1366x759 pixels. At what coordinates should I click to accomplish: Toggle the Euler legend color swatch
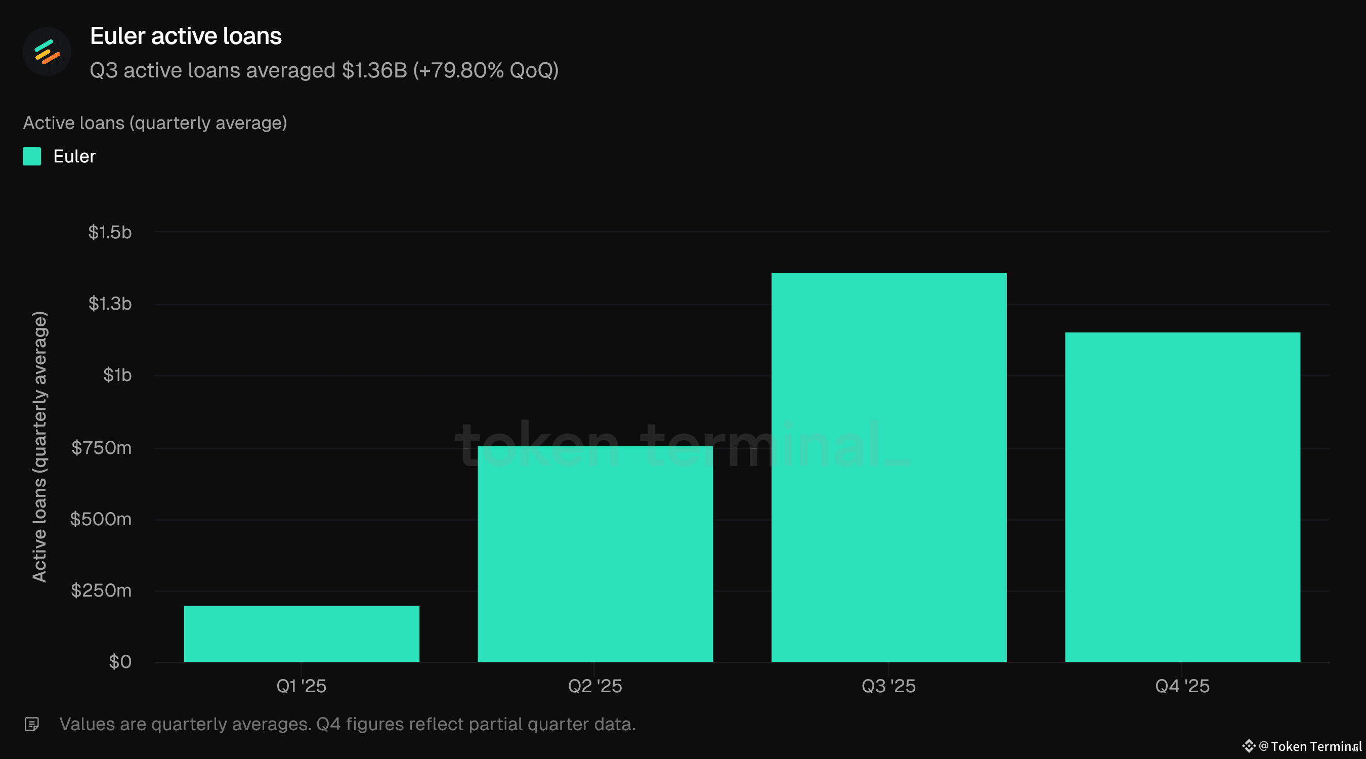[32, 156]
